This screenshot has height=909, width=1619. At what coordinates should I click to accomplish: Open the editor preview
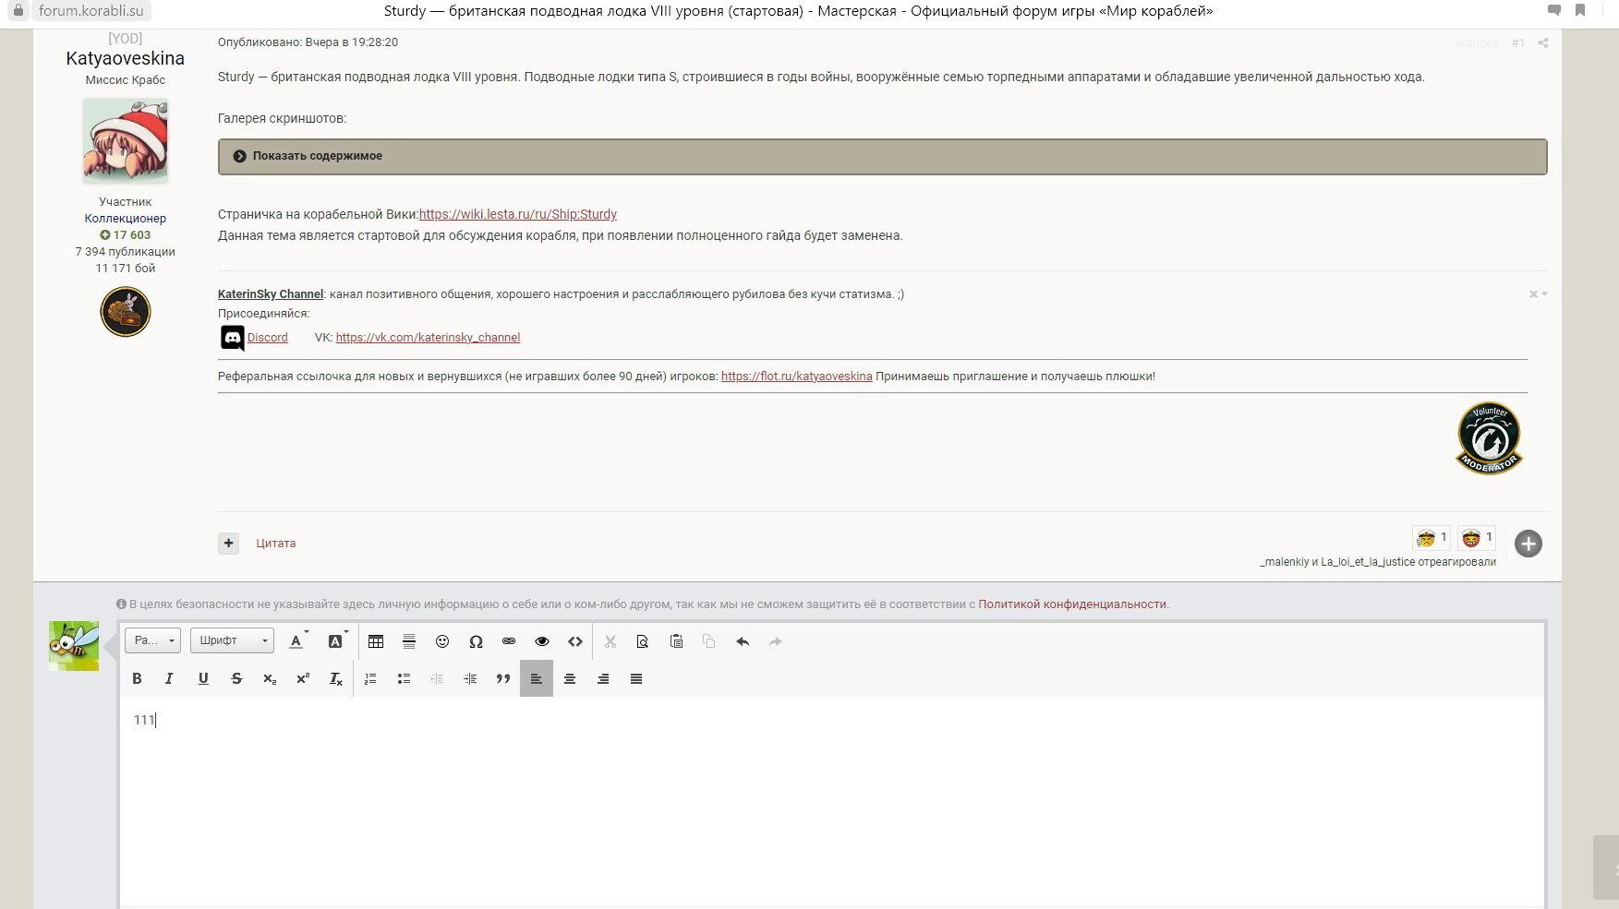[x=643, y=641]
